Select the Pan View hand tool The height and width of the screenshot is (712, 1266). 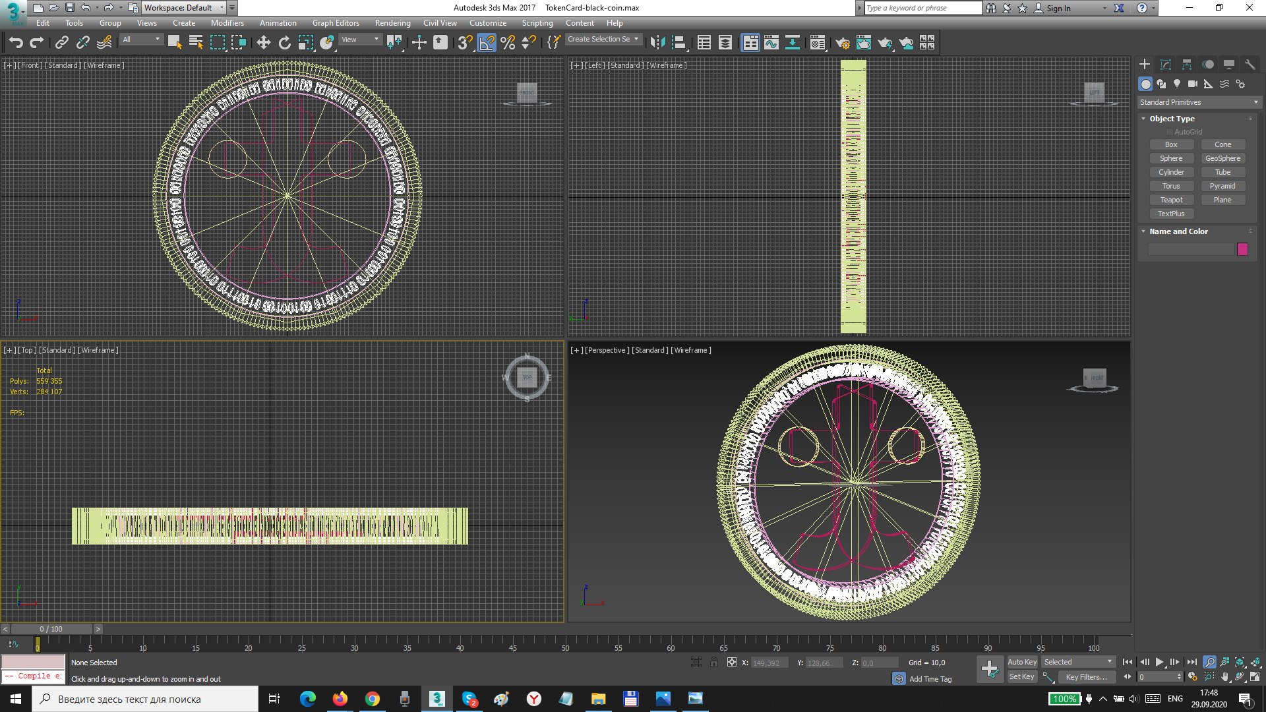click(1224, 676)
